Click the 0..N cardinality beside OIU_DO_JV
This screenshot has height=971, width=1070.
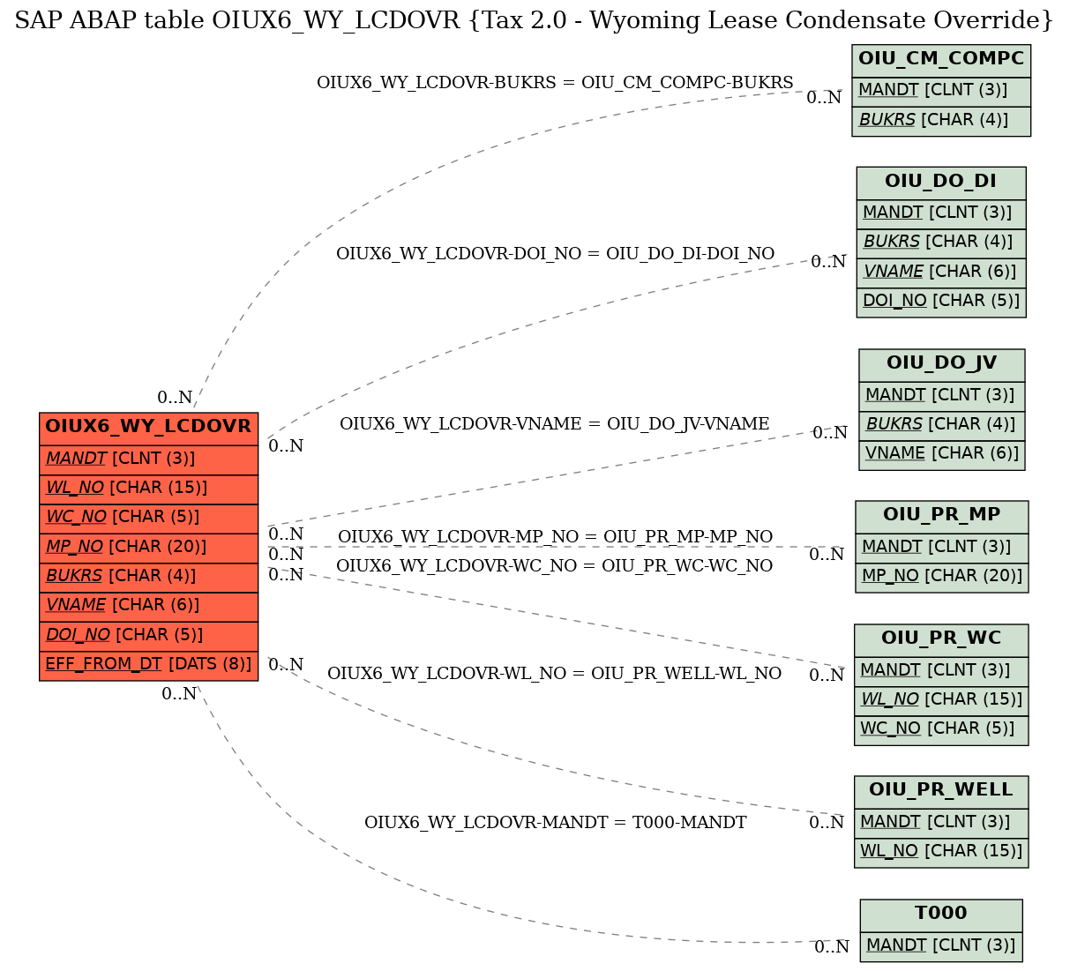click(x=830, y=433)
